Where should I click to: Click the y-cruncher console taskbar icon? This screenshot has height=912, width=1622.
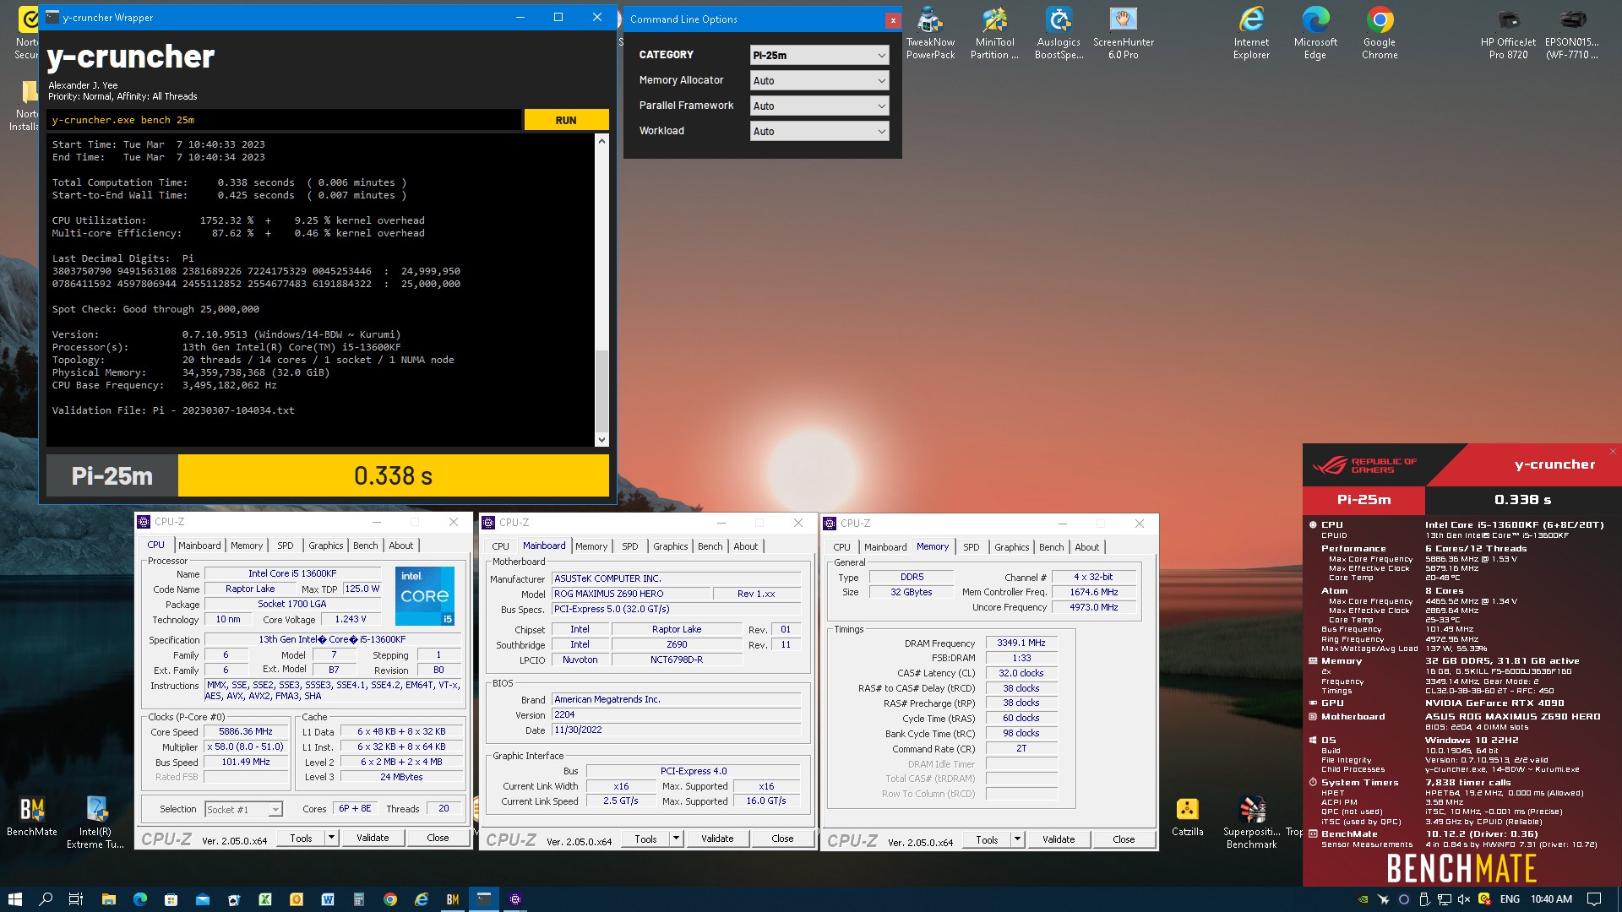pyautogui.click(x=484, y=899)
